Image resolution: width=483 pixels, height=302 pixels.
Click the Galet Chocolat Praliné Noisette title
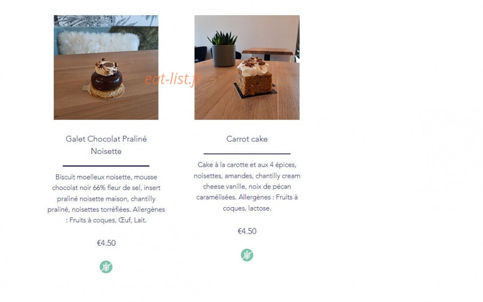coord(106,145)
